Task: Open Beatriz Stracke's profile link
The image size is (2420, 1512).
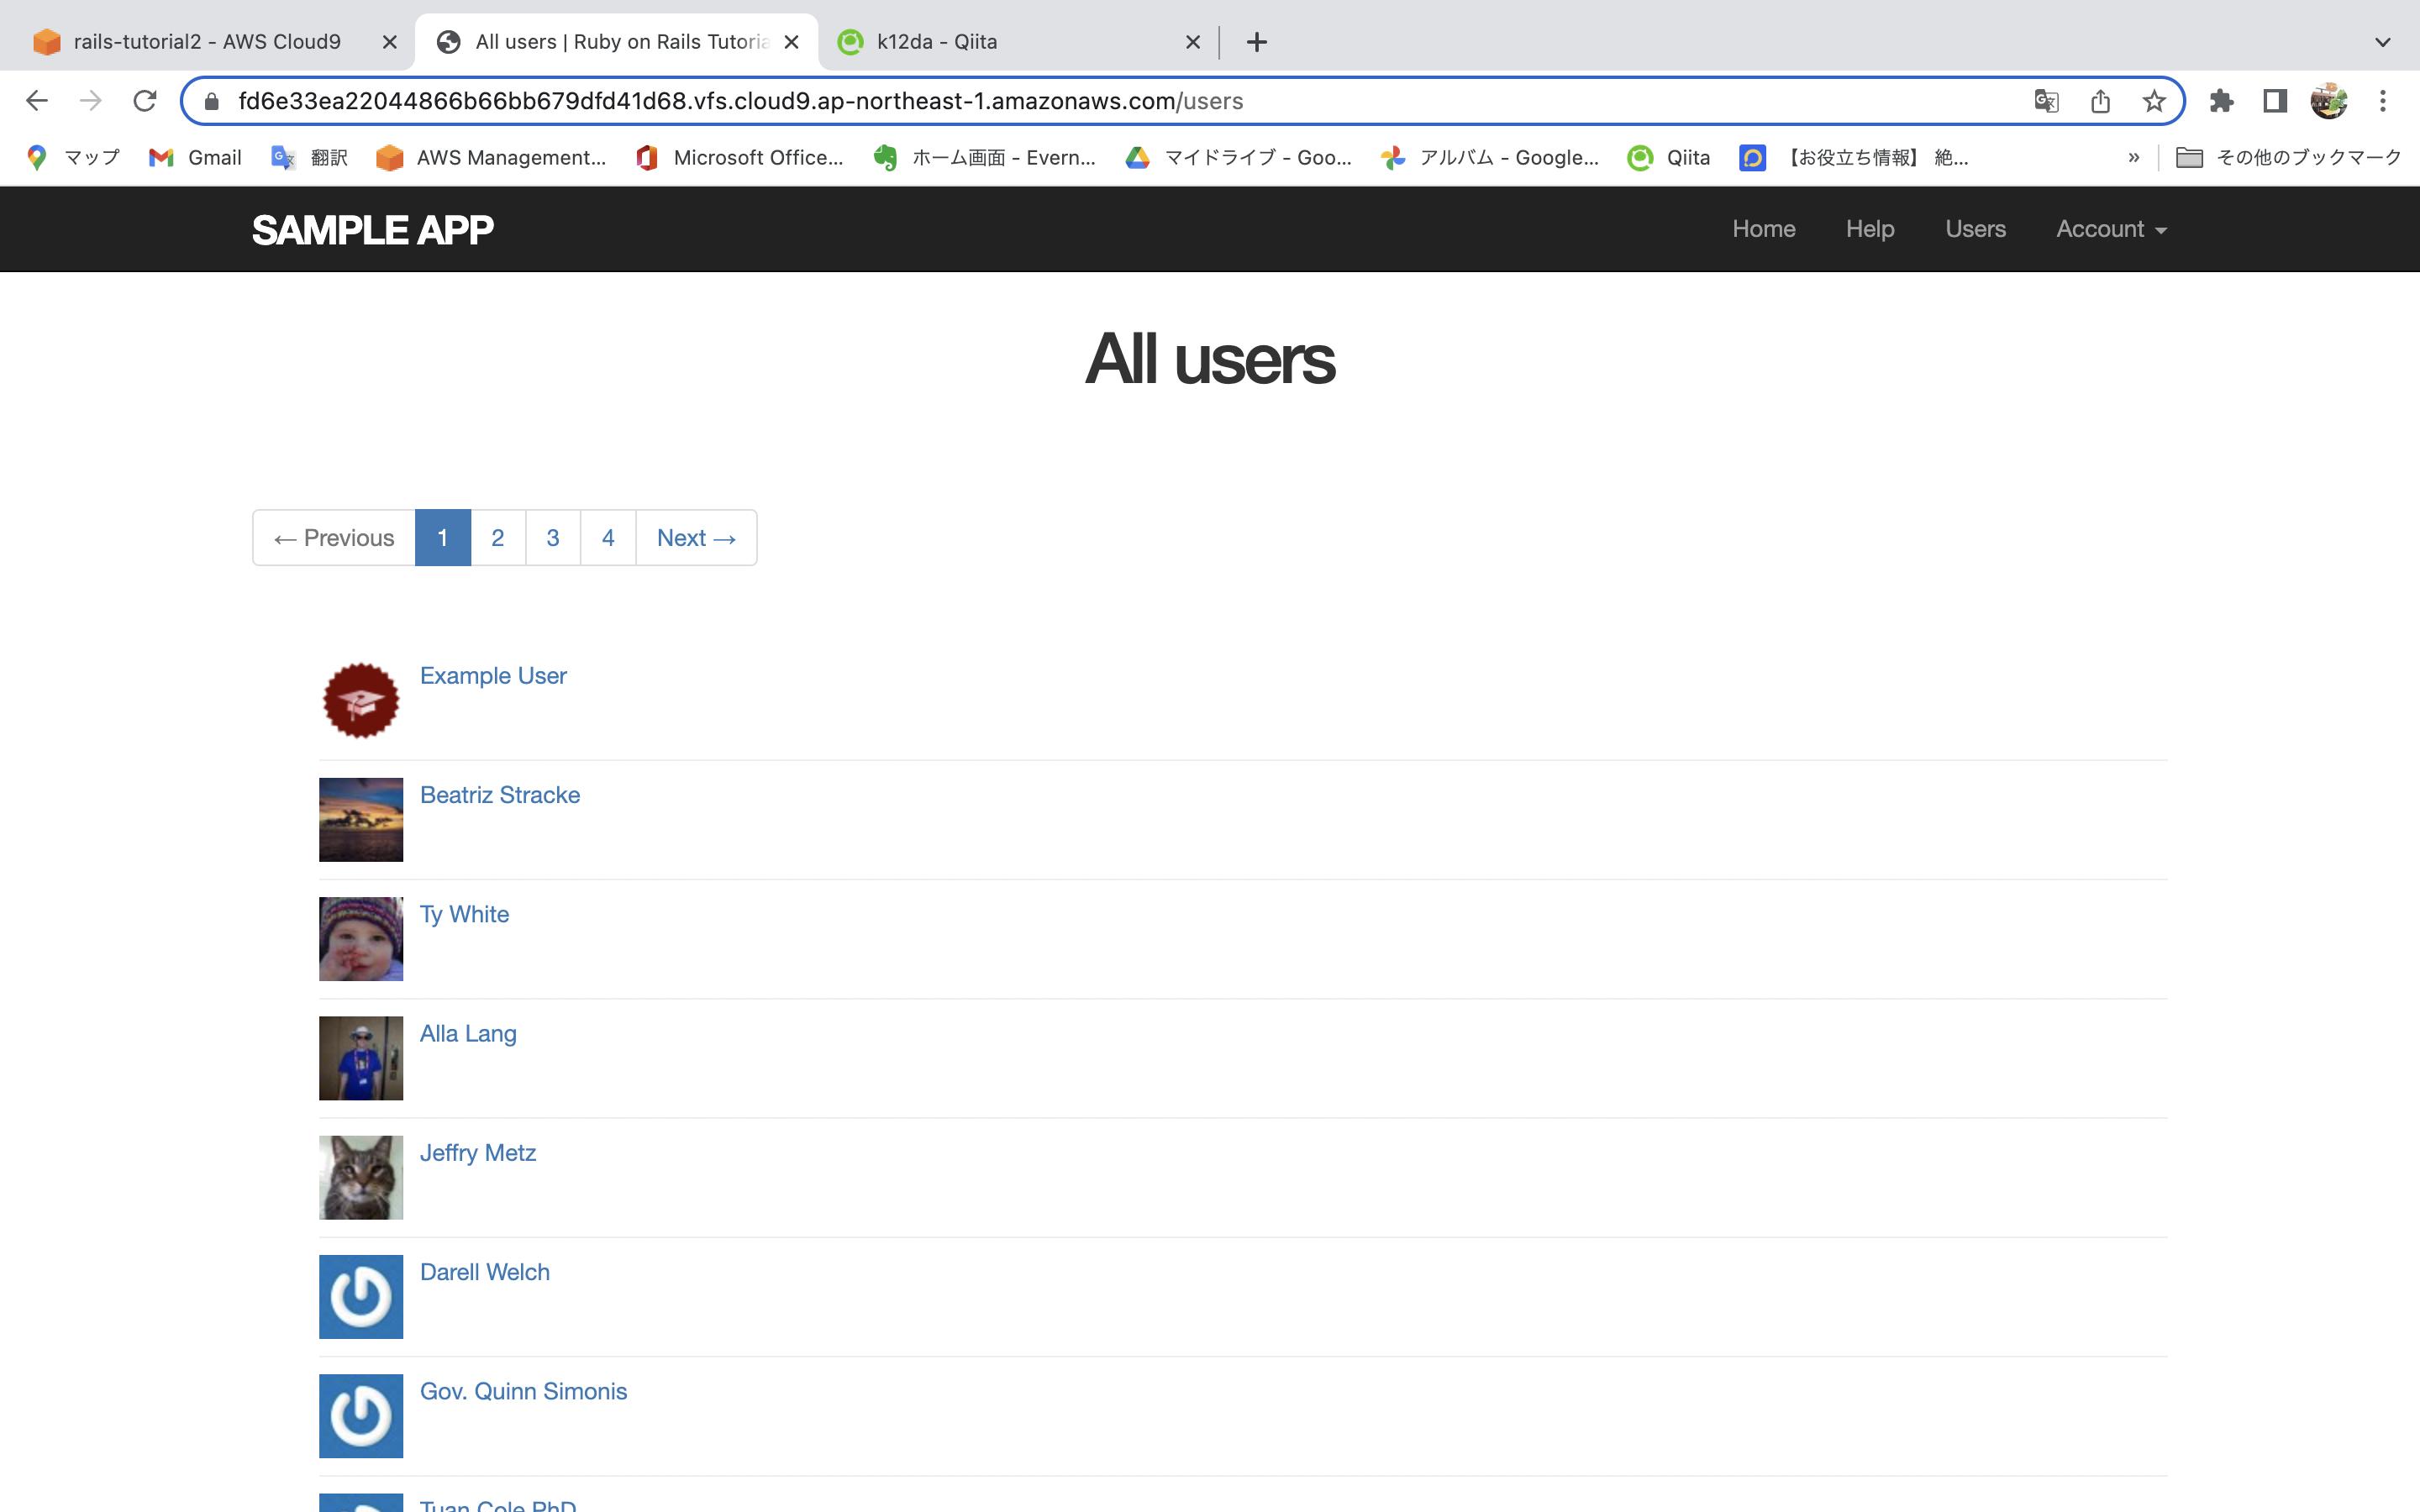Action: pos(499,795)
